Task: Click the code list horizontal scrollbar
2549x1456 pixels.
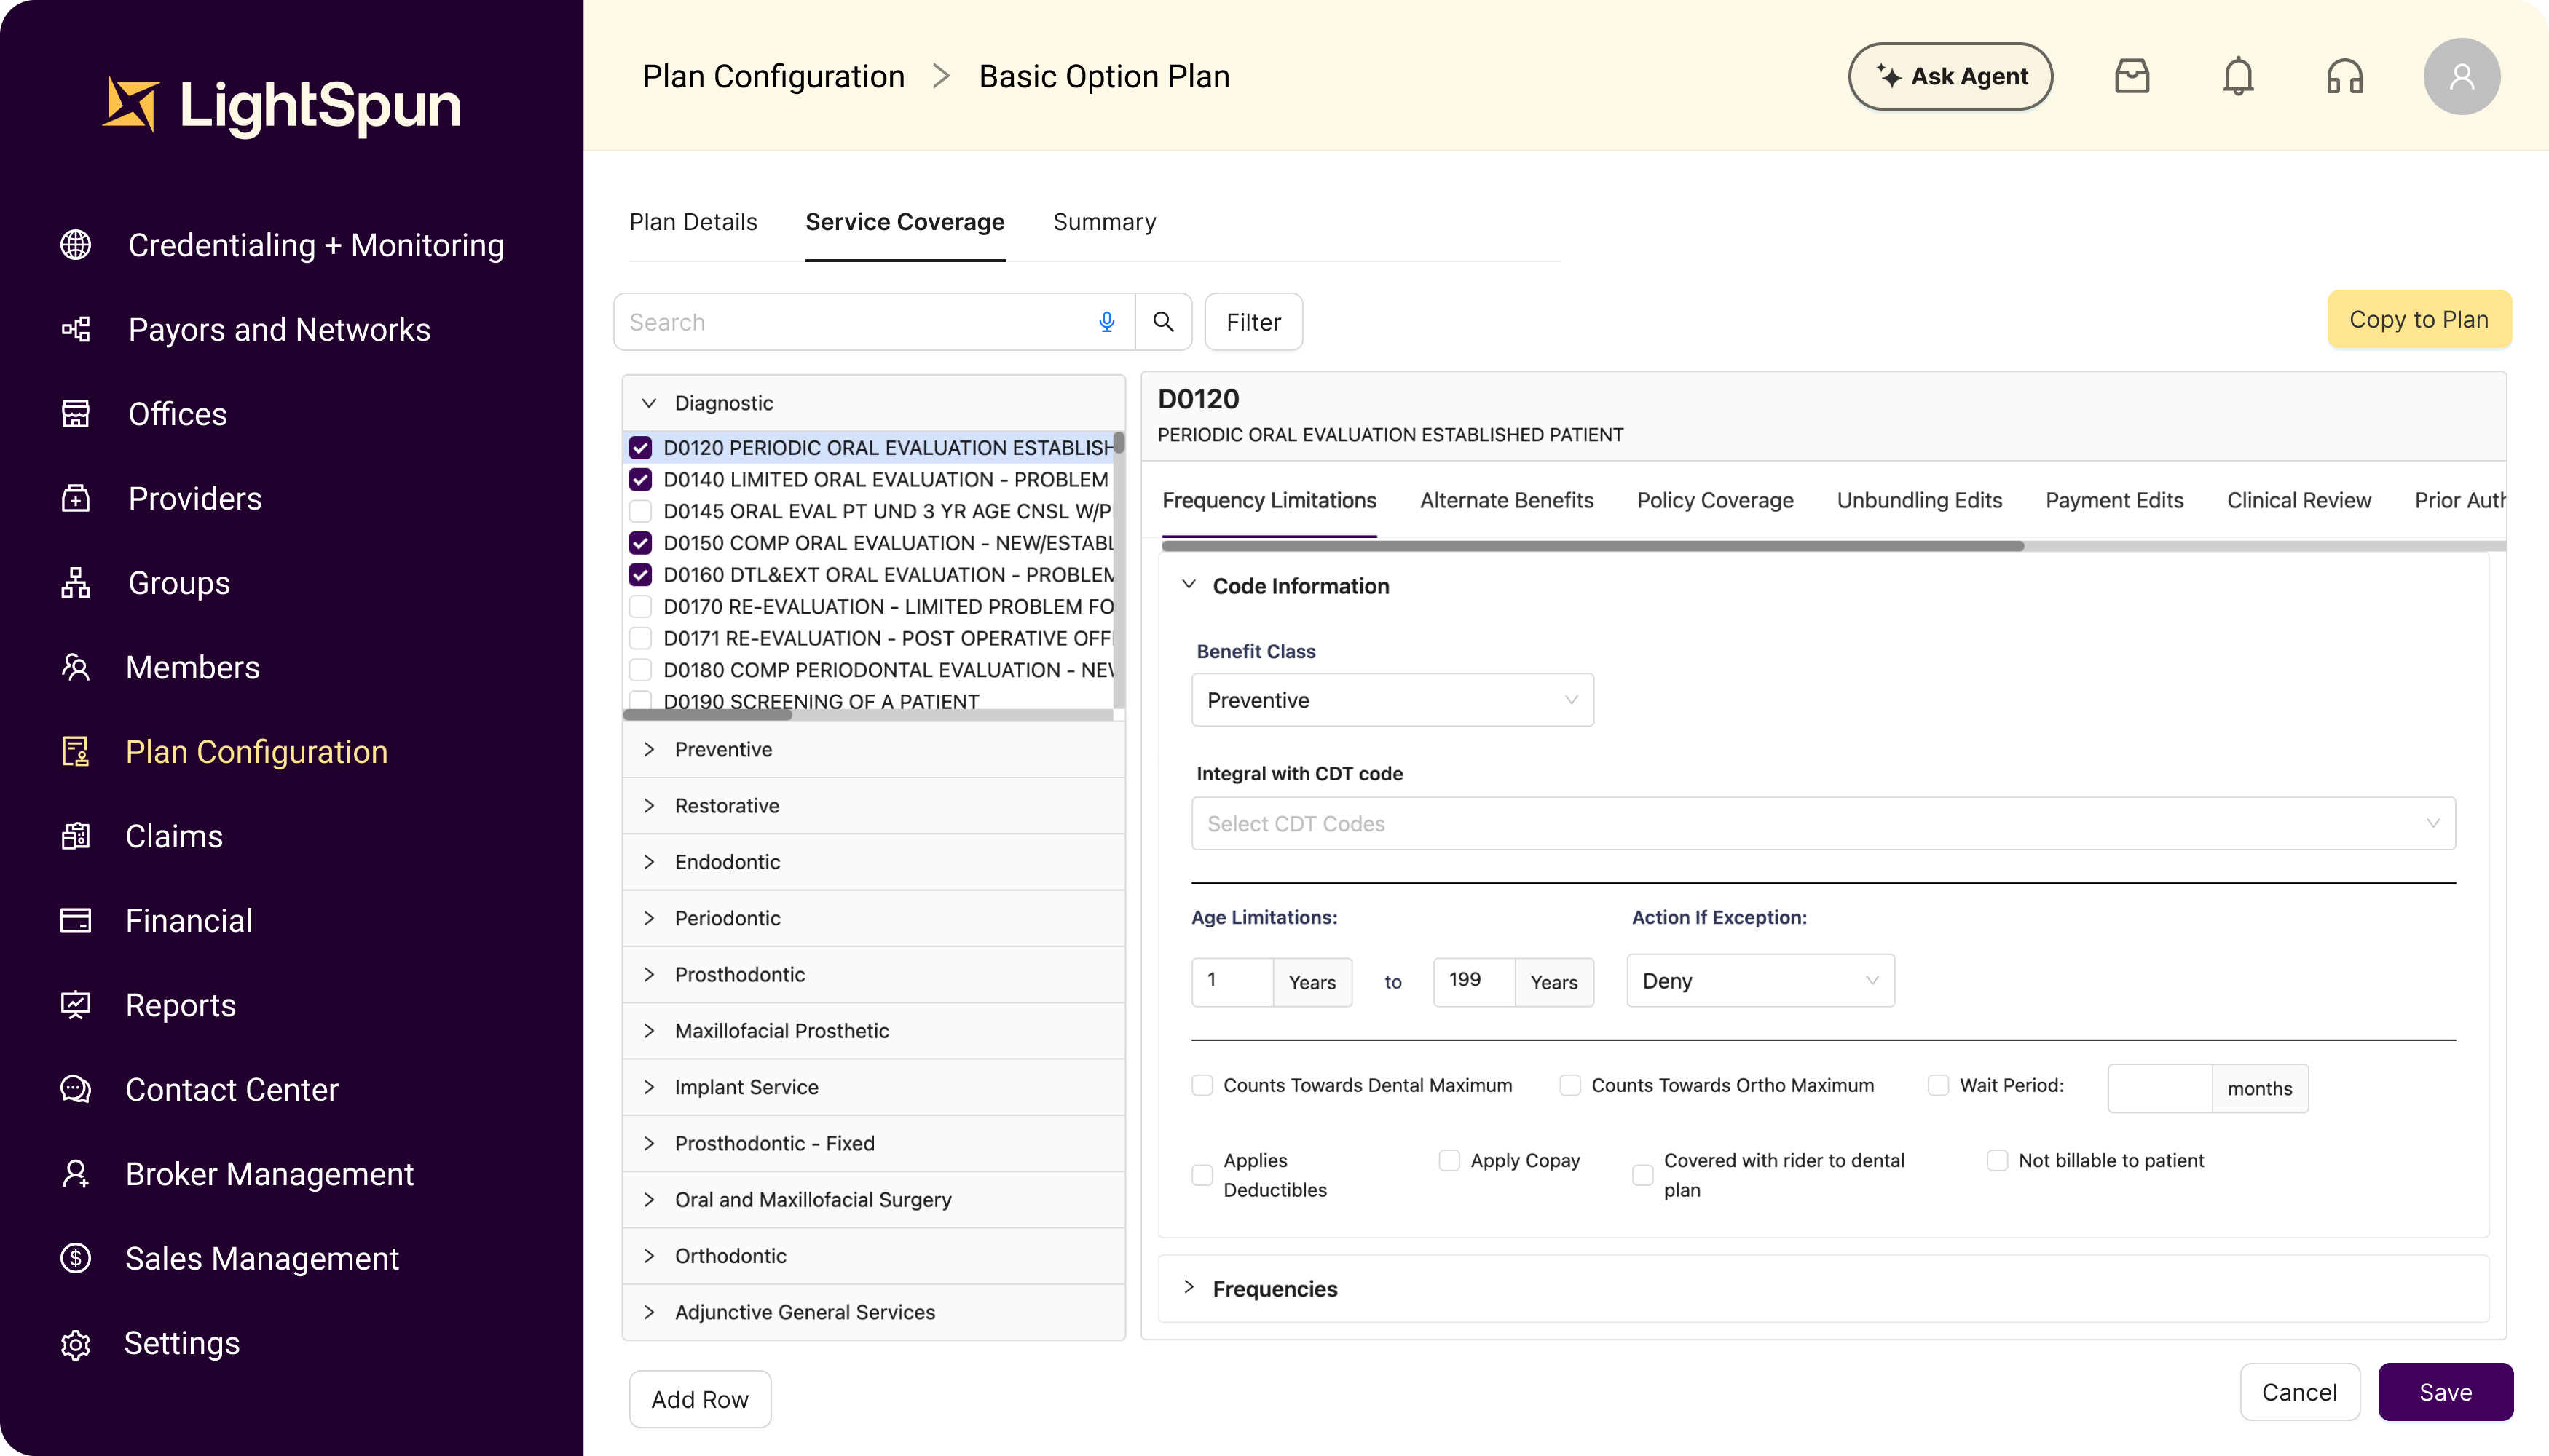Action: point(709,714)
